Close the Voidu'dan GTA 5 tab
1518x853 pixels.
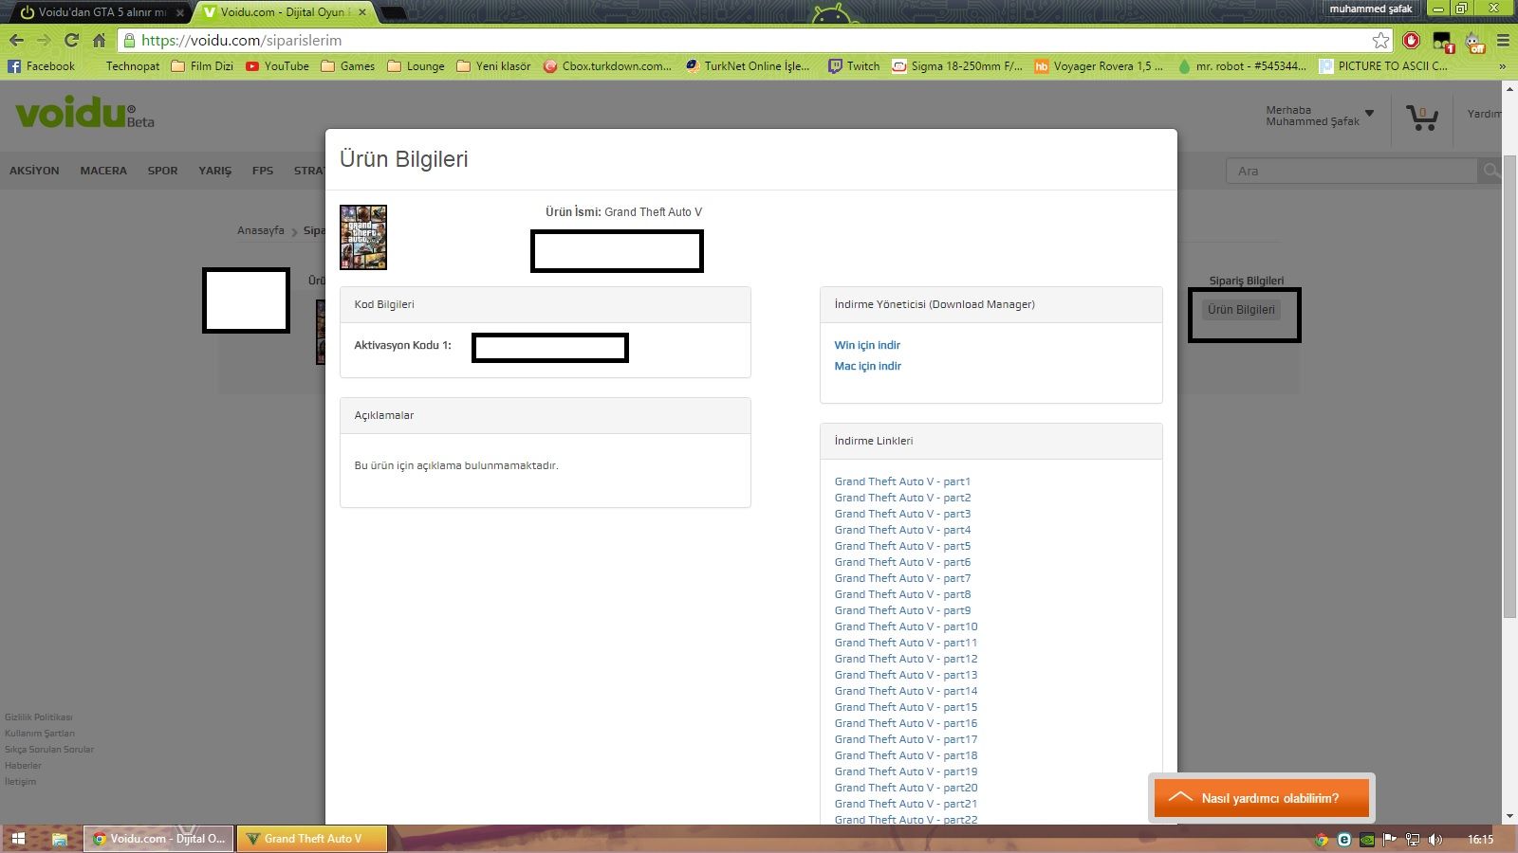click(180, 12)
